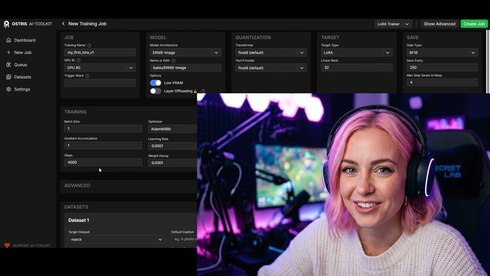The height and width of the screenshot is (276, 490).
Task: Click the empty Trigger Word field
Action: coord(100,83)
